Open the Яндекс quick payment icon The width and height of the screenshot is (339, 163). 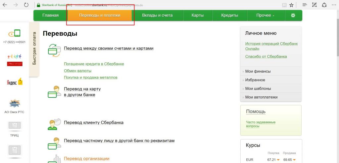[x=15, y=82]
